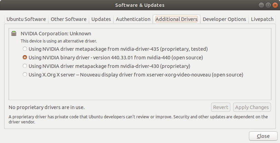280x143 pixels.
Task: Click the 'No proprietary drivers are in use.' status
Action: click(x=47, y=107)
